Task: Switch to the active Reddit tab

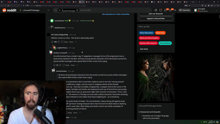Action: (x=81, y=2)
